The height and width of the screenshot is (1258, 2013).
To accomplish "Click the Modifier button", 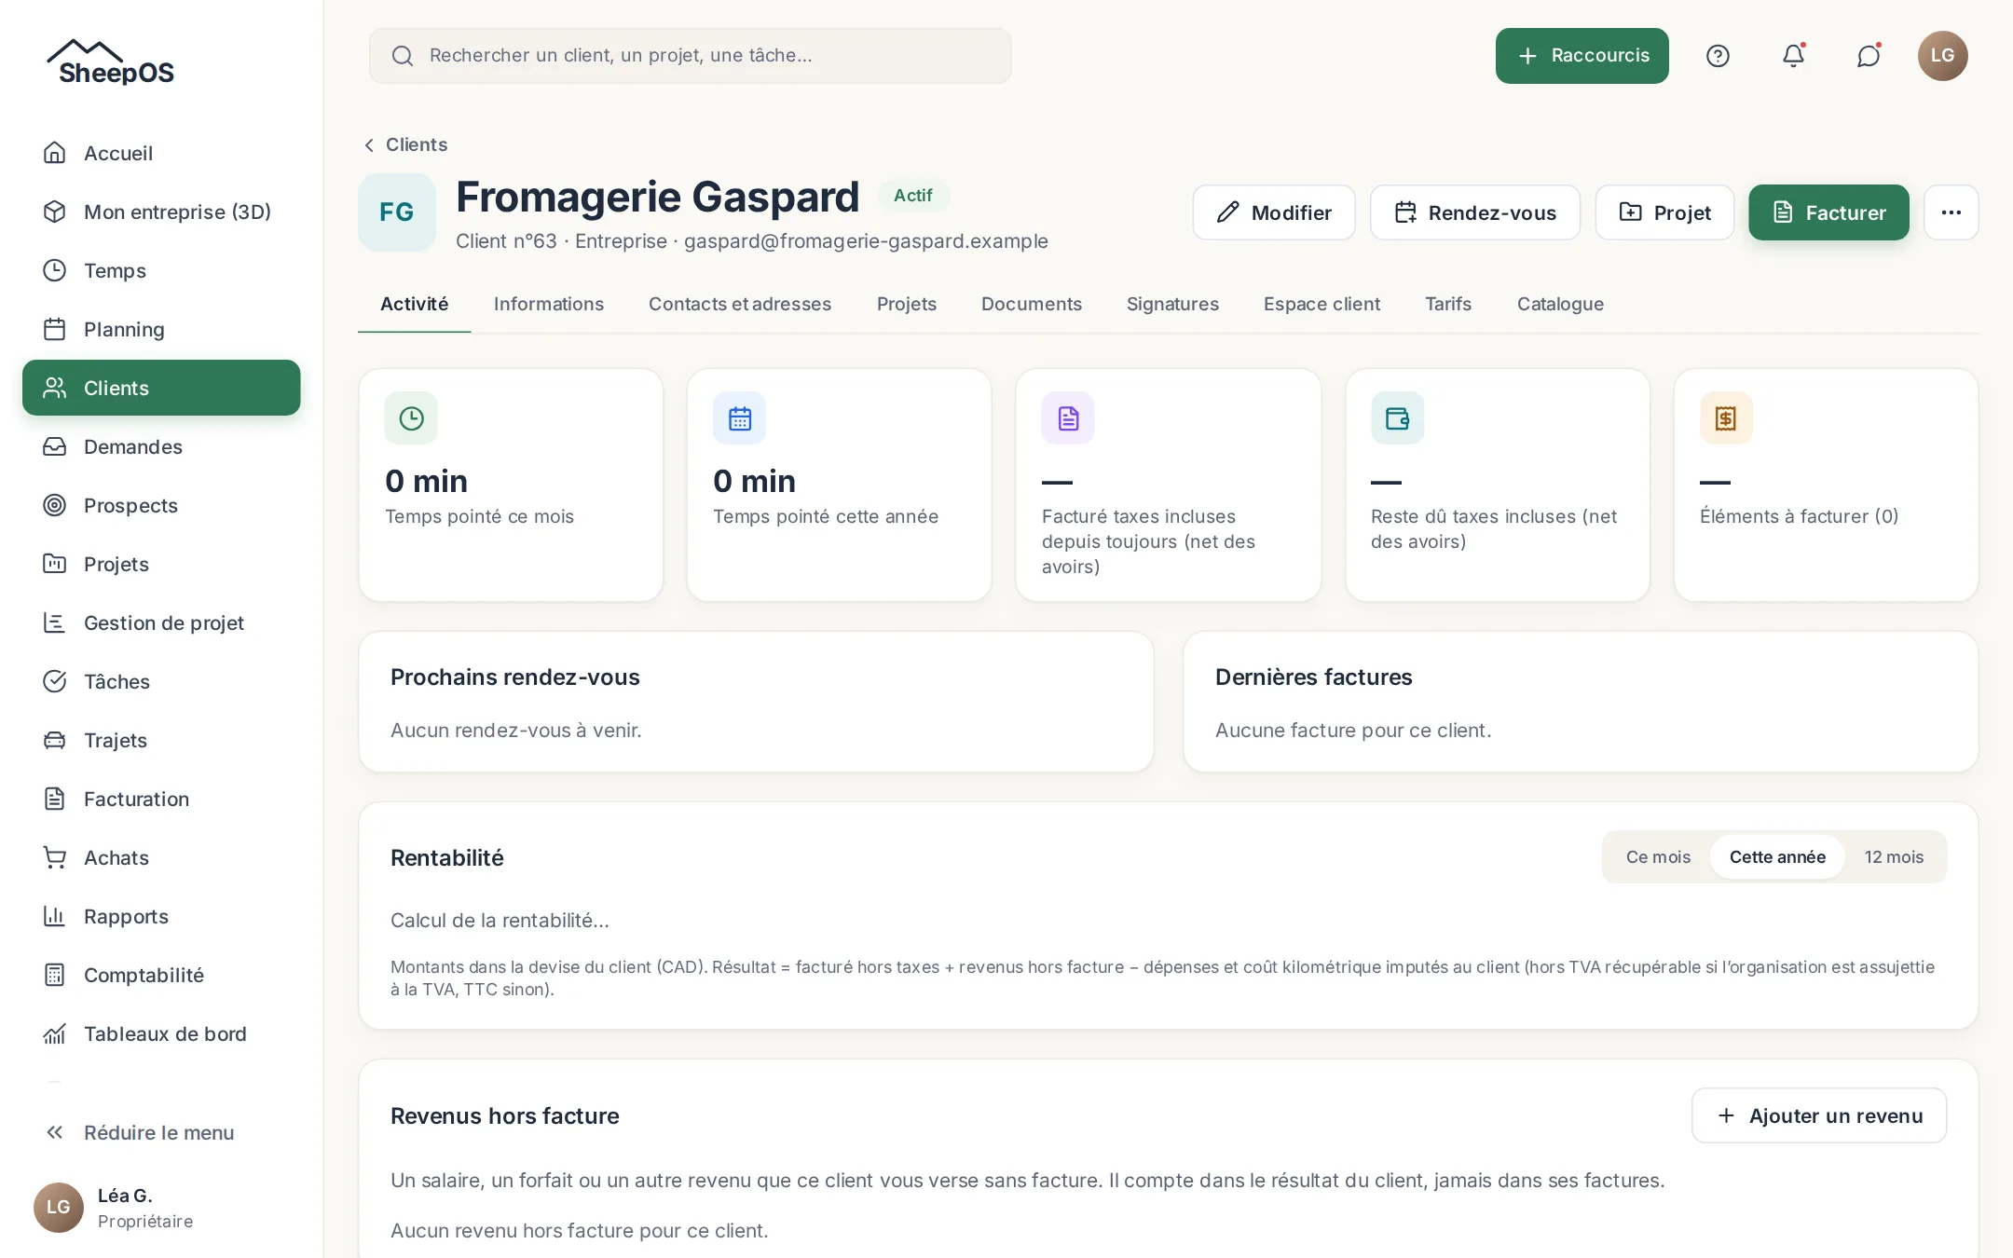I will (x=1274, y=212).
